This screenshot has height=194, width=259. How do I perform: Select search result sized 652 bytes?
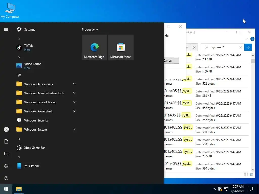[206, 106]
